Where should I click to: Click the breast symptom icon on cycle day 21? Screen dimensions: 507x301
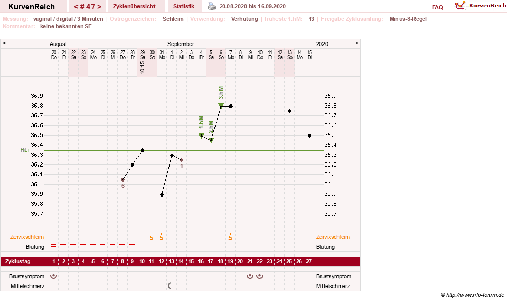pyautogui.click(x=250, y=276)
